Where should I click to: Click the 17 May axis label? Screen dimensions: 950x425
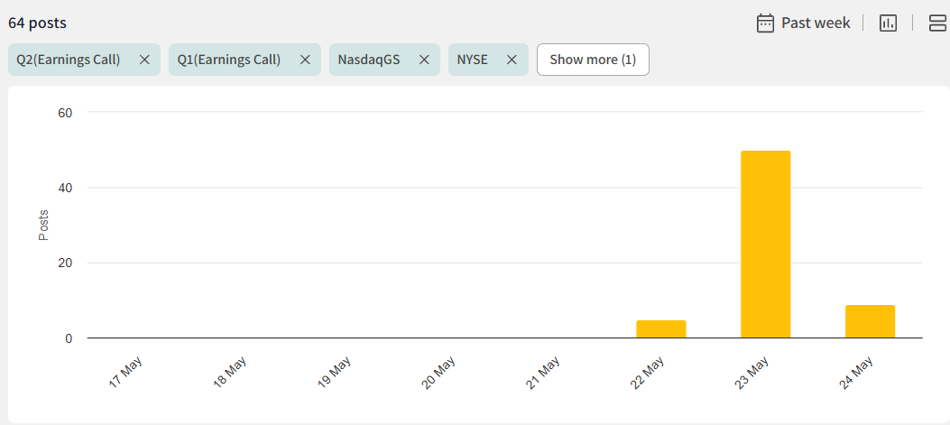[x=125, y=372]
